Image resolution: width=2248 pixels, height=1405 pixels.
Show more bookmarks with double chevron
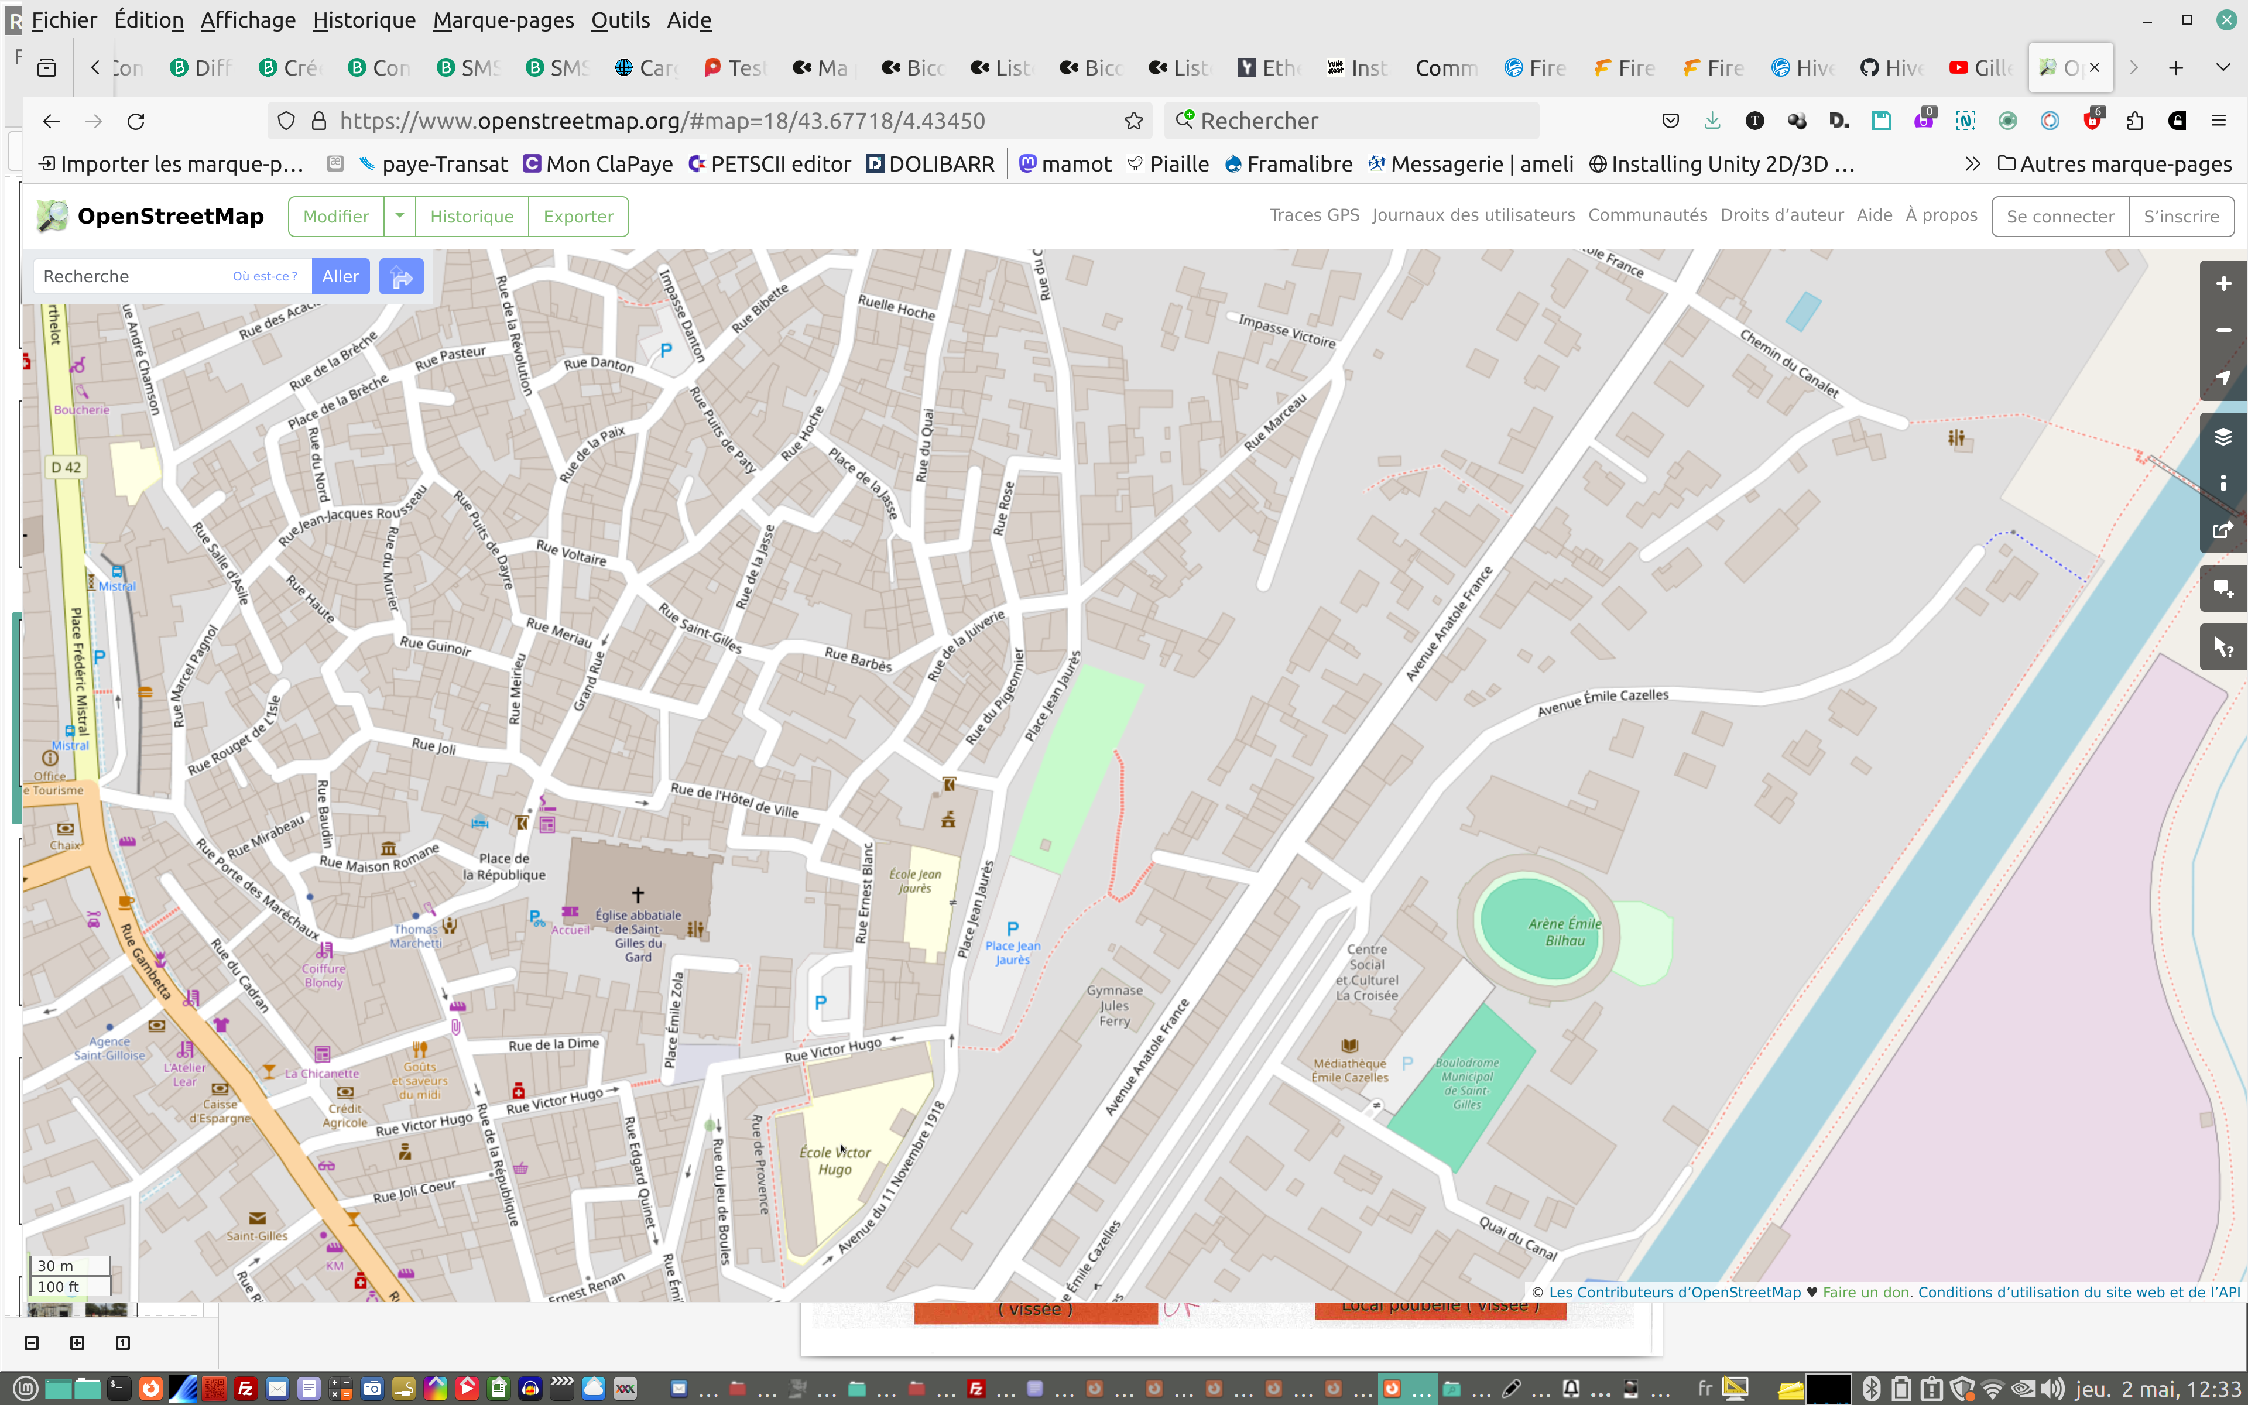pos(1972,165)
